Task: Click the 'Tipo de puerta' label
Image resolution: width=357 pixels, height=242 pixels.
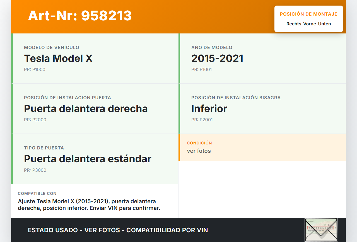Action: pos(44,148)
